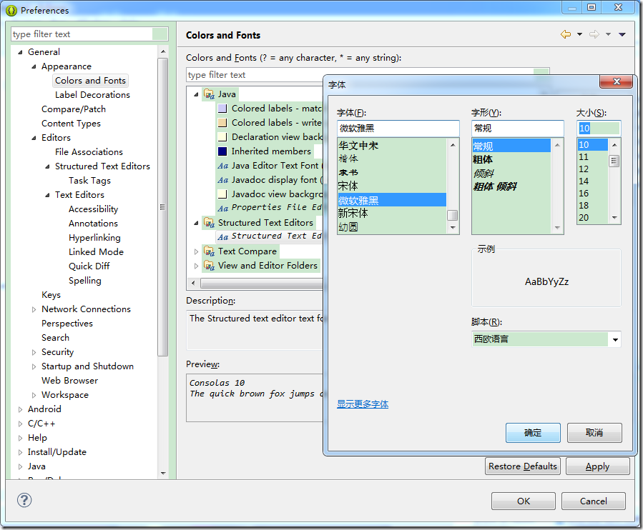Screen dimensions: 643x530
Task: Click the 确定 confirm button in font dialog
Action: [533, 433]
